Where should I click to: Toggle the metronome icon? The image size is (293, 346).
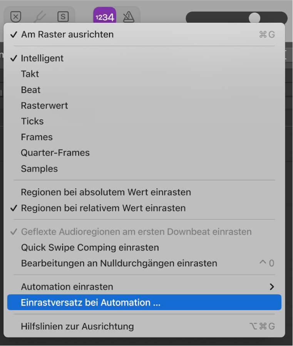point(128,17)
